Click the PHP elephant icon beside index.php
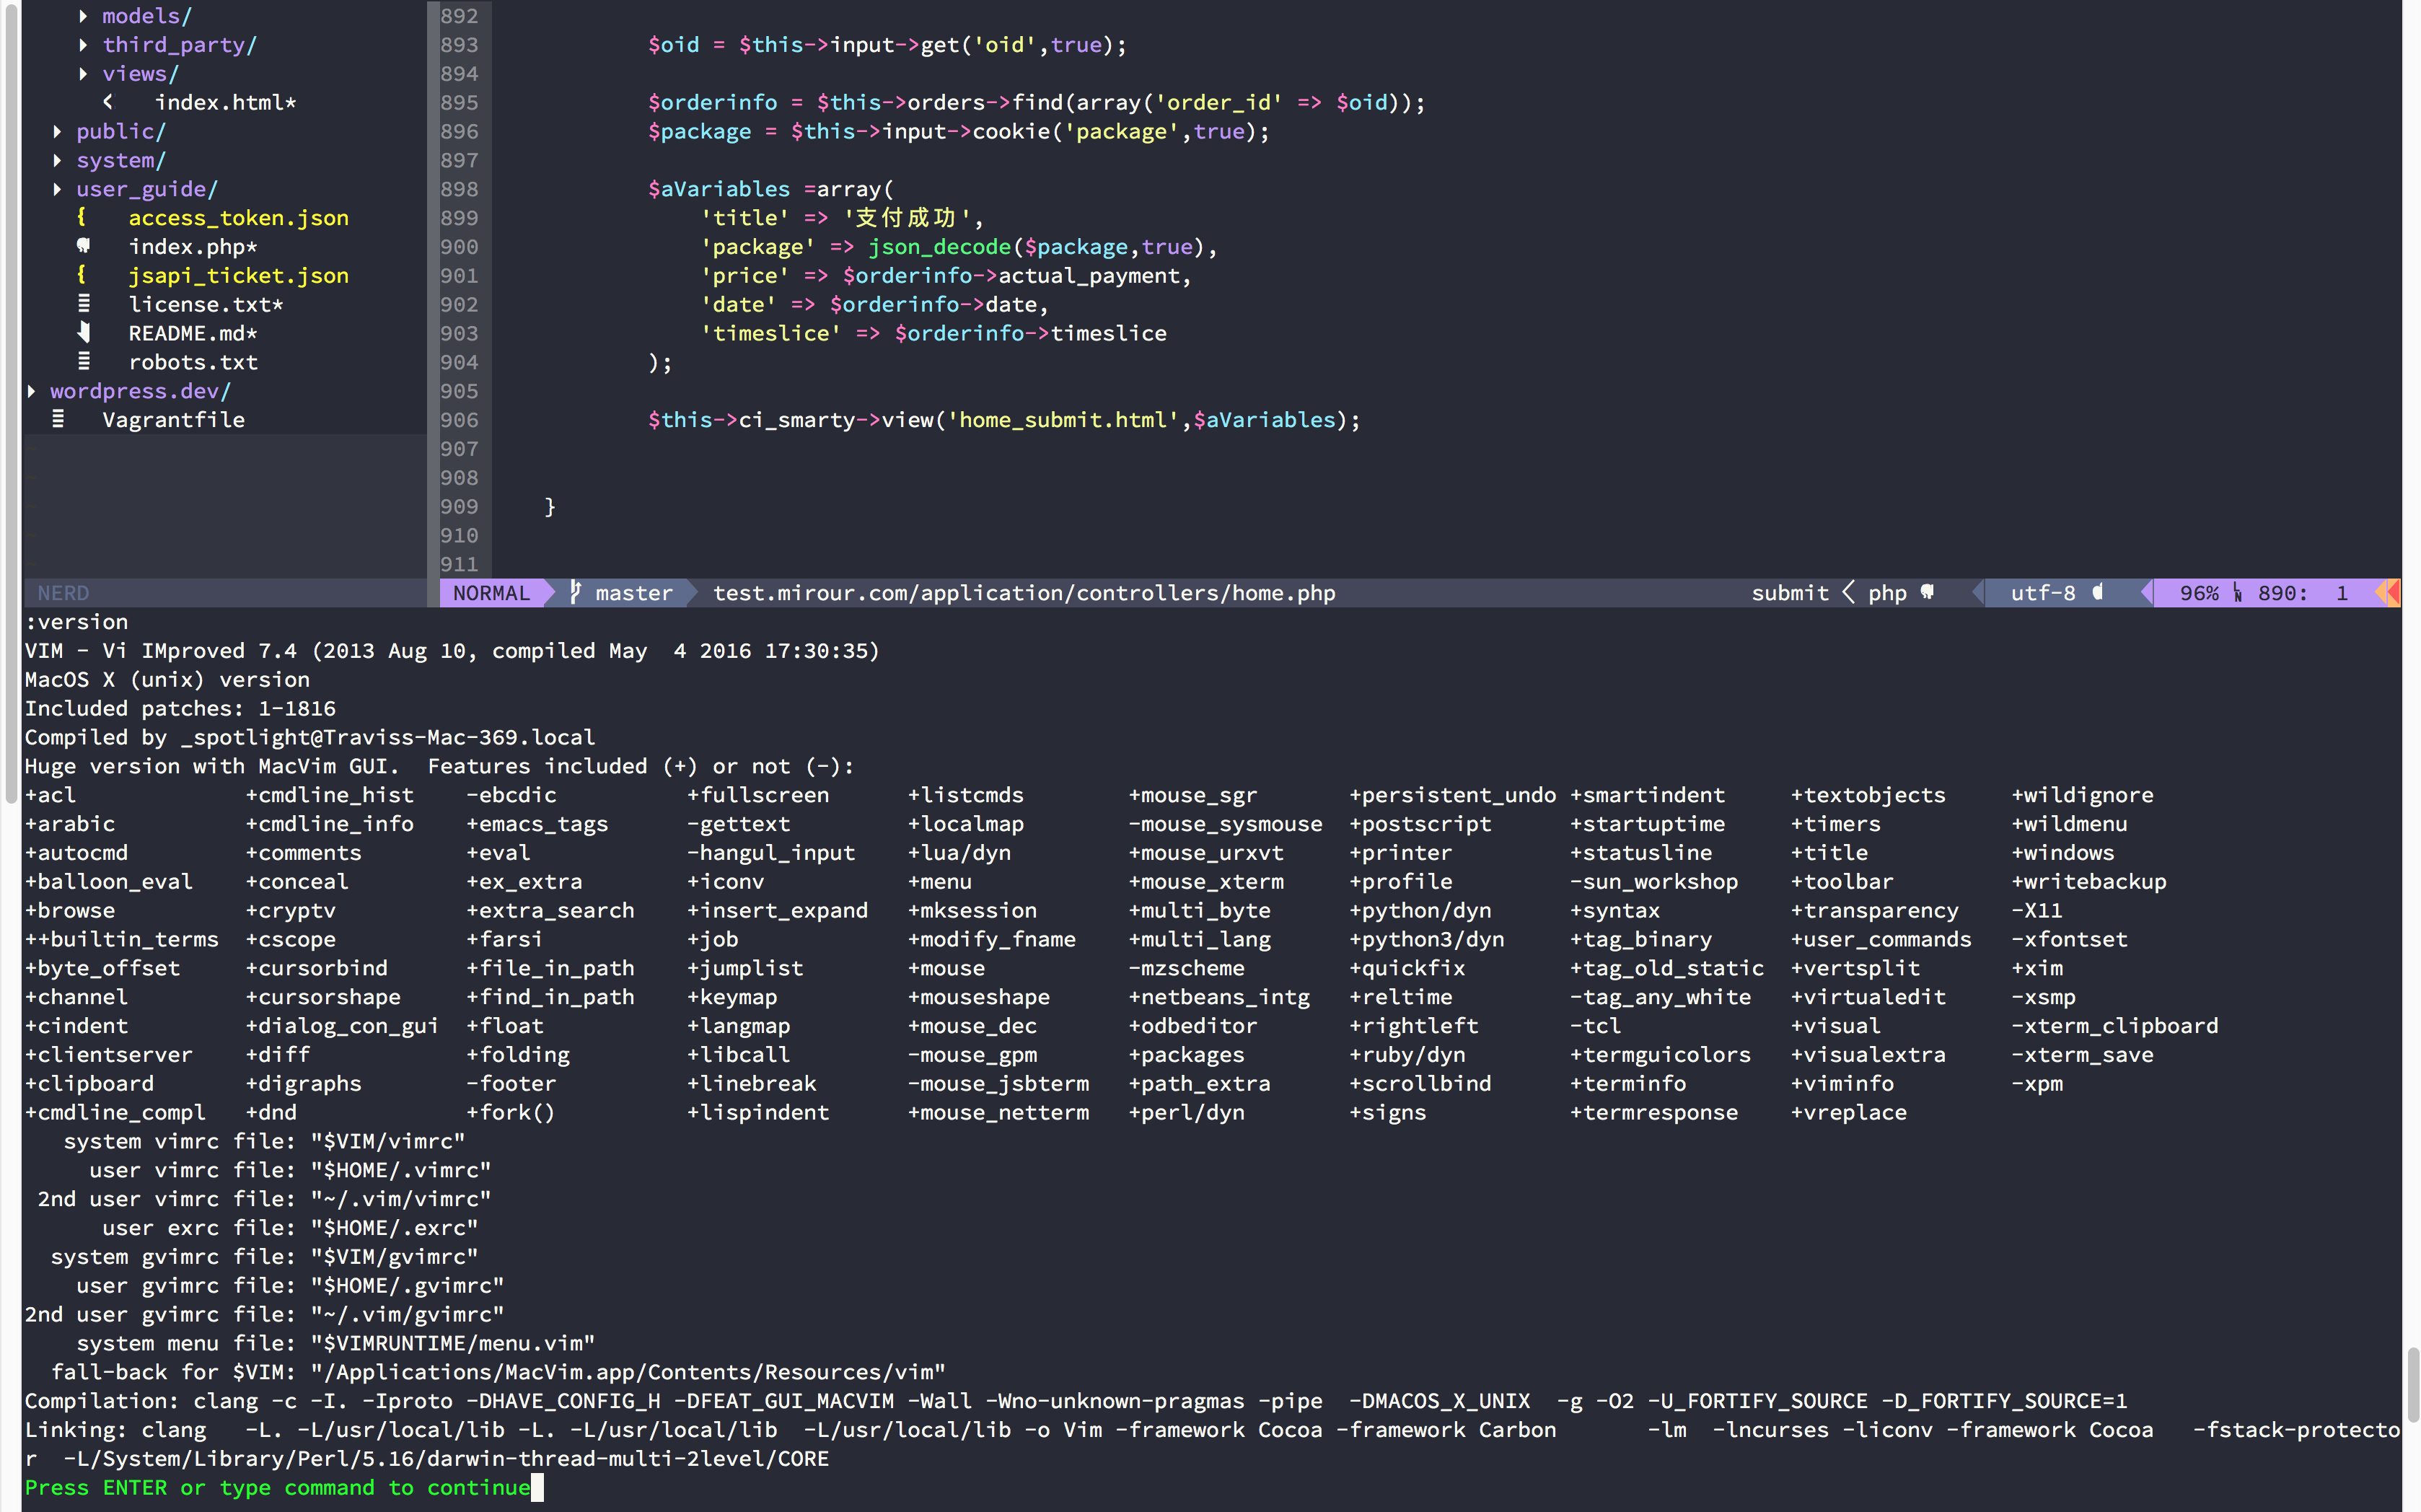 pos(84,246)
